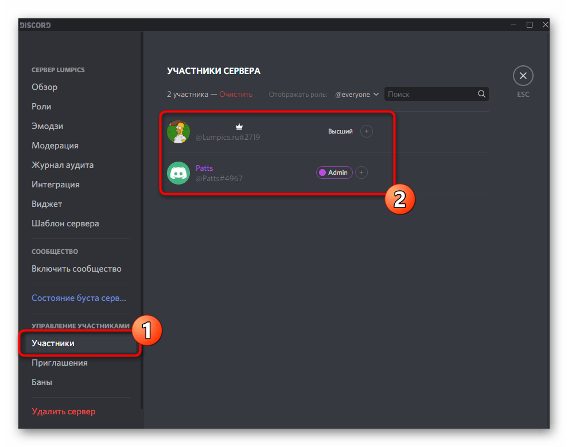Click the purple Admin role color dot
Screen dimensions: 568x447
point(322,172)
